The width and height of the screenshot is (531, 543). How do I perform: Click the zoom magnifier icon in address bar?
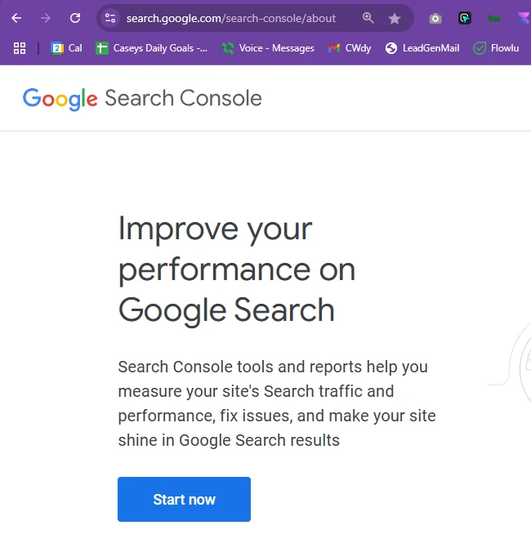pos(368,18)
